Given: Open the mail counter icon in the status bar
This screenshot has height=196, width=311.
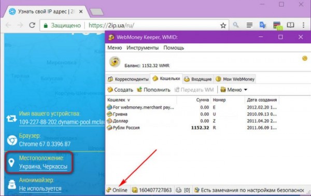Looking at the screenshot, I should 178,190.
